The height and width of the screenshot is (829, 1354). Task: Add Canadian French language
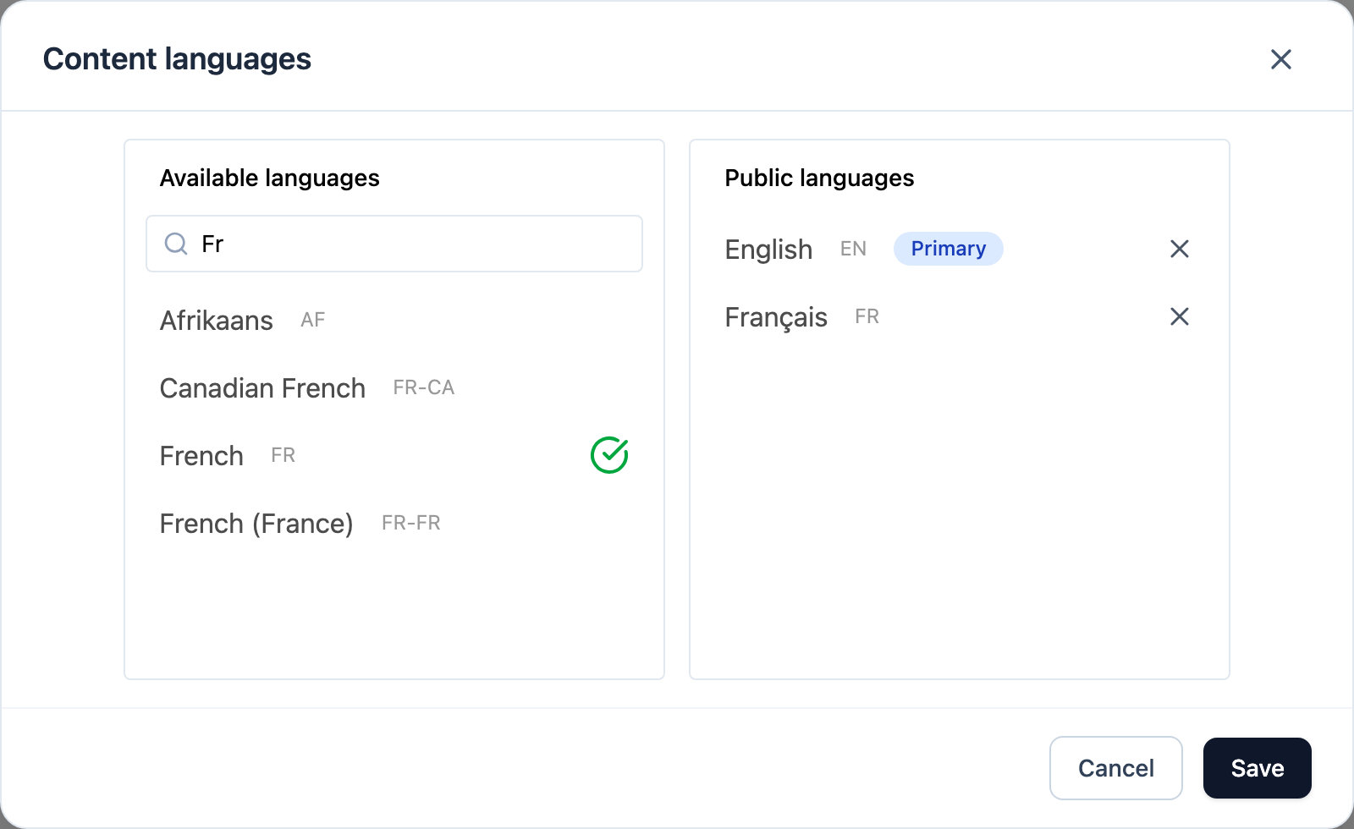click(x=394, y=387)
